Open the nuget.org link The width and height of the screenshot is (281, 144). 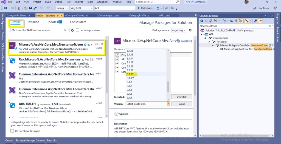click(187, 41)
